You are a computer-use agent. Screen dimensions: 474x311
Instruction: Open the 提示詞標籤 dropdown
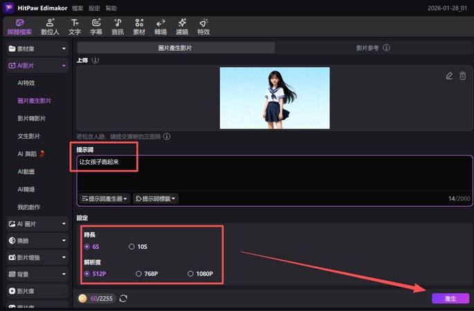pos(156,199)
